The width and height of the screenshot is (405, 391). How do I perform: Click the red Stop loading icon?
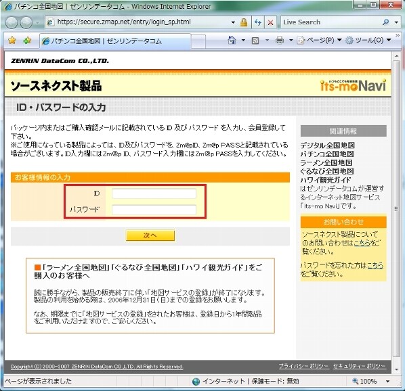pos(270,22)
